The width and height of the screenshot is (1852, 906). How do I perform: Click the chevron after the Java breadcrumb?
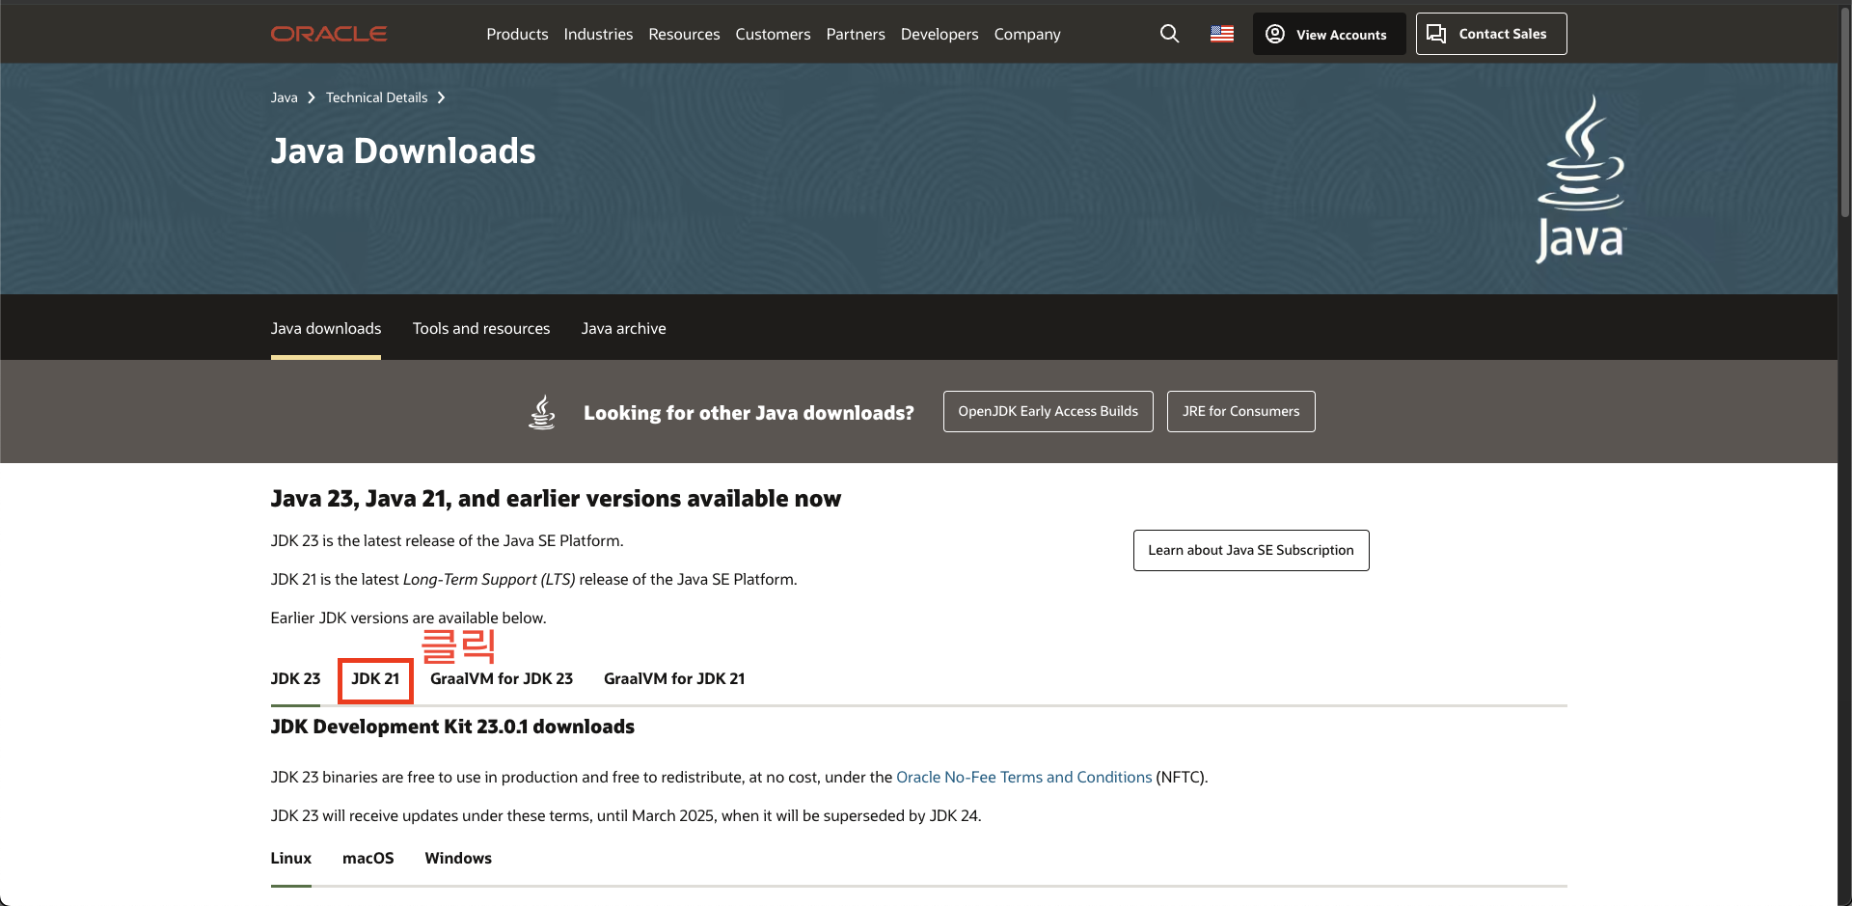(x=312, y=97)
